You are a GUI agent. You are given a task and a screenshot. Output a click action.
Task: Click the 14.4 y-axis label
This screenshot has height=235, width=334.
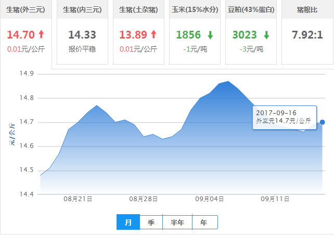click(x=27, y=194)
